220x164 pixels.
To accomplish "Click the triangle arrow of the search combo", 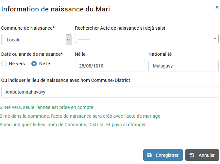I will [x=215, y=38].
